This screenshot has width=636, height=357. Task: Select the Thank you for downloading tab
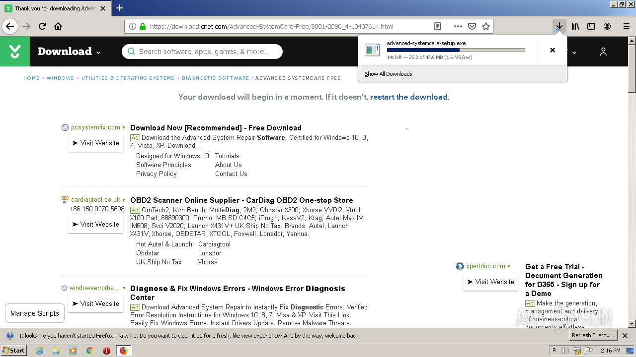click(55, 8)
